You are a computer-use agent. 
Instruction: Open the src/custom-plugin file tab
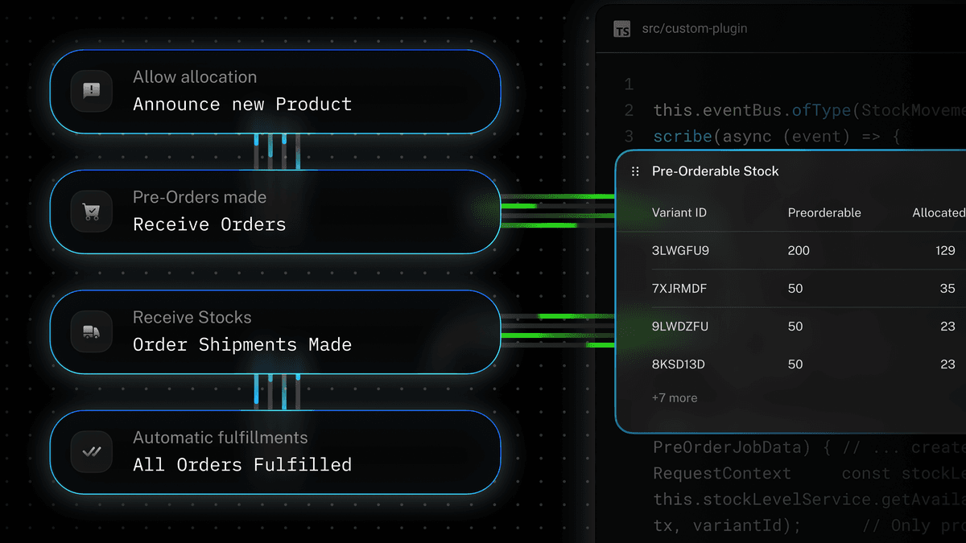coord(694,29)
